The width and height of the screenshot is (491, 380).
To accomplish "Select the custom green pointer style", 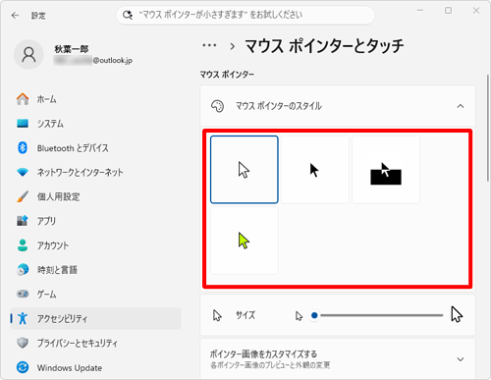I will click(x=245, y=241).
